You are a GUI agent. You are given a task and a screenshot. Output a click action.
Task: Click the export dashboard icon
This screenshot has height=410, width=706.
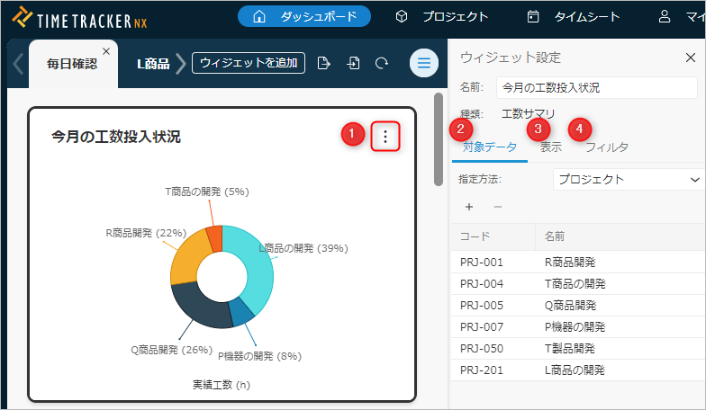[324, 63]
